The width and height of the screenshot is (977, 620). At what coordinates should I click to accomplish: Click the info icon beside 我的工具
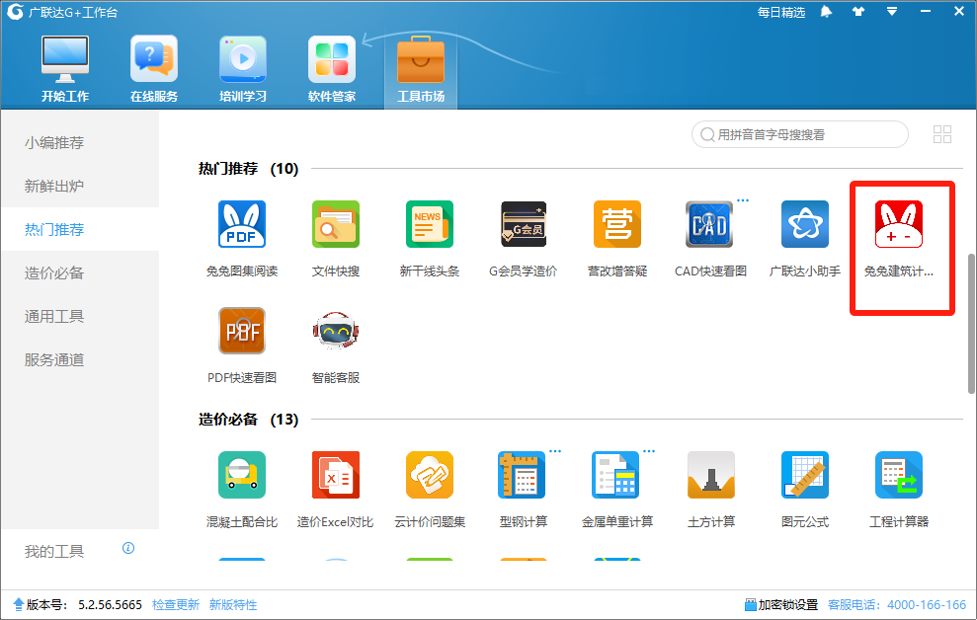pyautogui.click(x=128, y=548)
